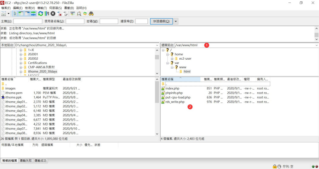Expand the remote ec2-user folder

click(x=172, y=59)
